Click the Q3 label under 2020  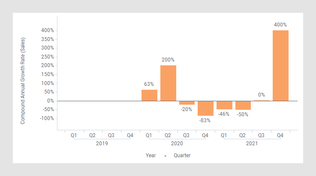[186, 135]
